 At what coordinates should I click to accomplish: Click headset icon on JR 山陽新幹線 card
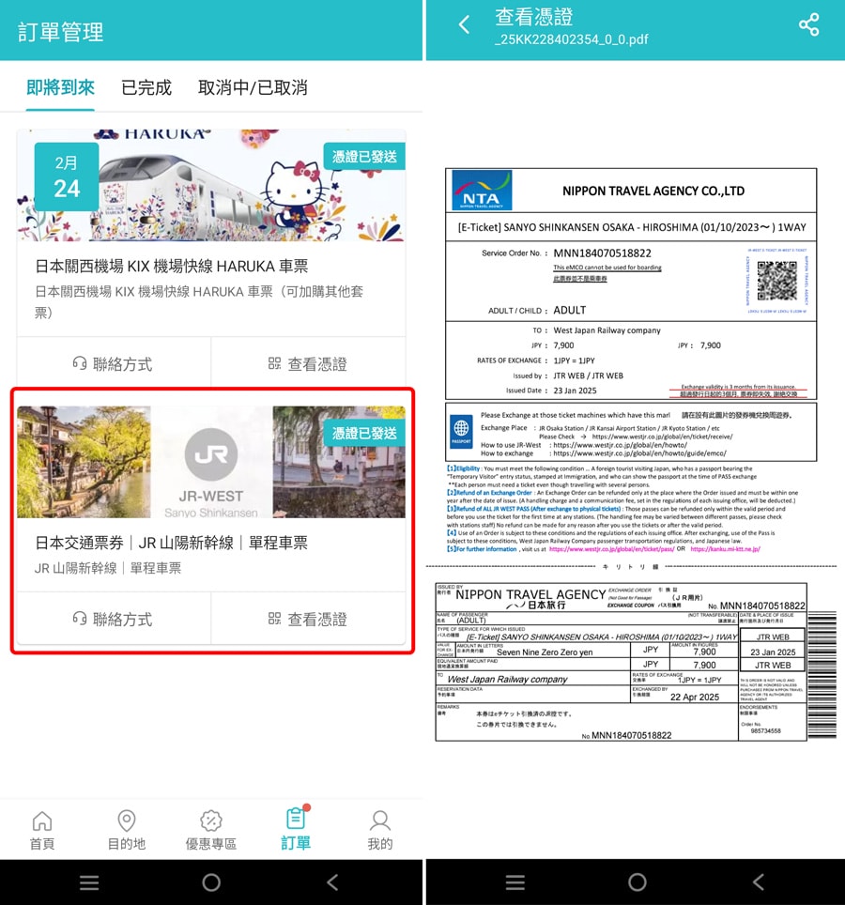(x=80, y=619)
